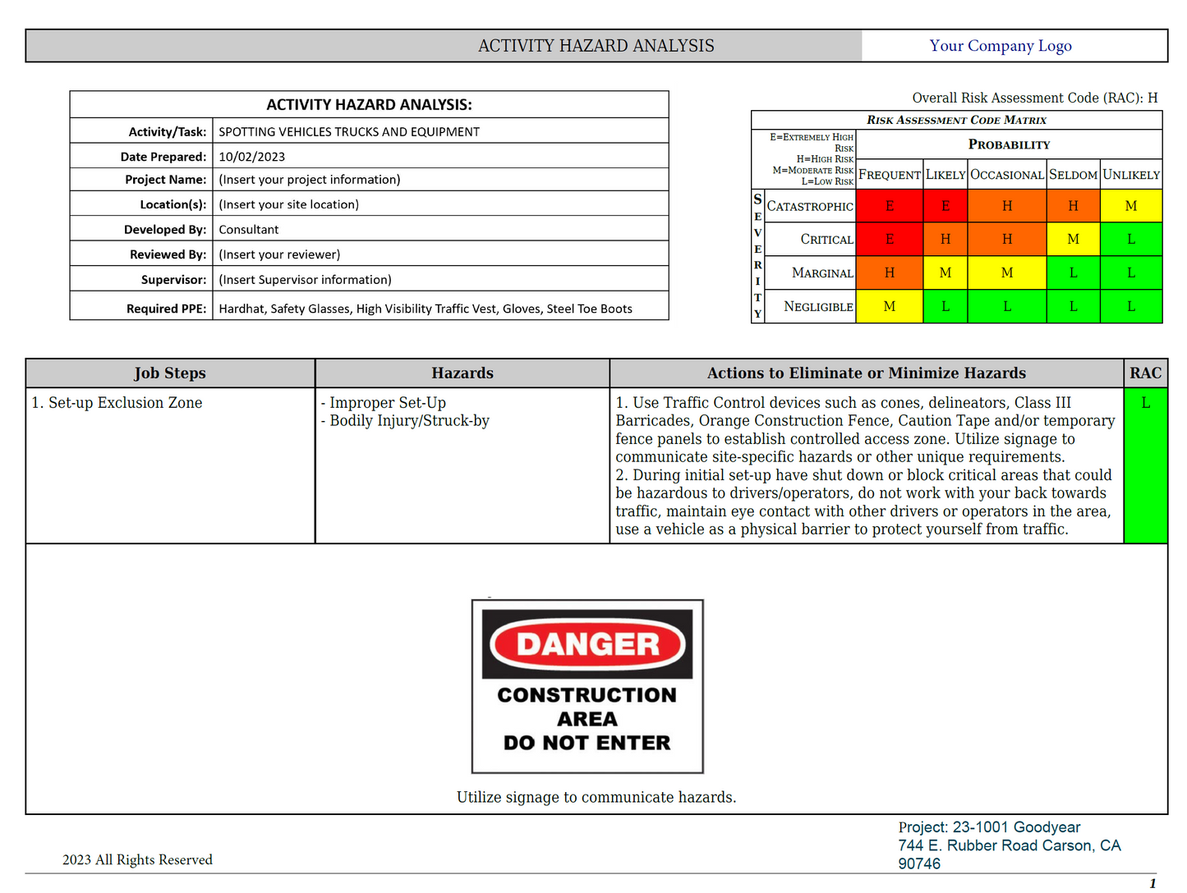Select the Hazards column header
Image resolution: width=1187 pixels, height=893 pixels.
[462, 373]
